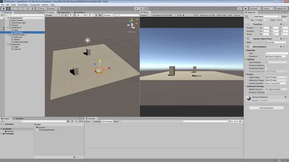This screenshot has height=162, width=289.
Task: Click the Default-Material sphere preview
Action: (249, 98)
